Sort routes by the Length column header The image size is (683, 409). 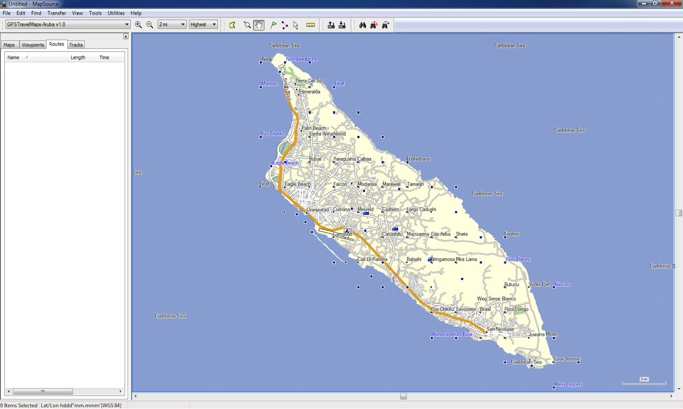78,57
